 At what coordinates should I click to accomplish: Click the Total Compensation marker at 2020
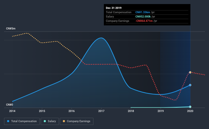(x=190, y=85)
